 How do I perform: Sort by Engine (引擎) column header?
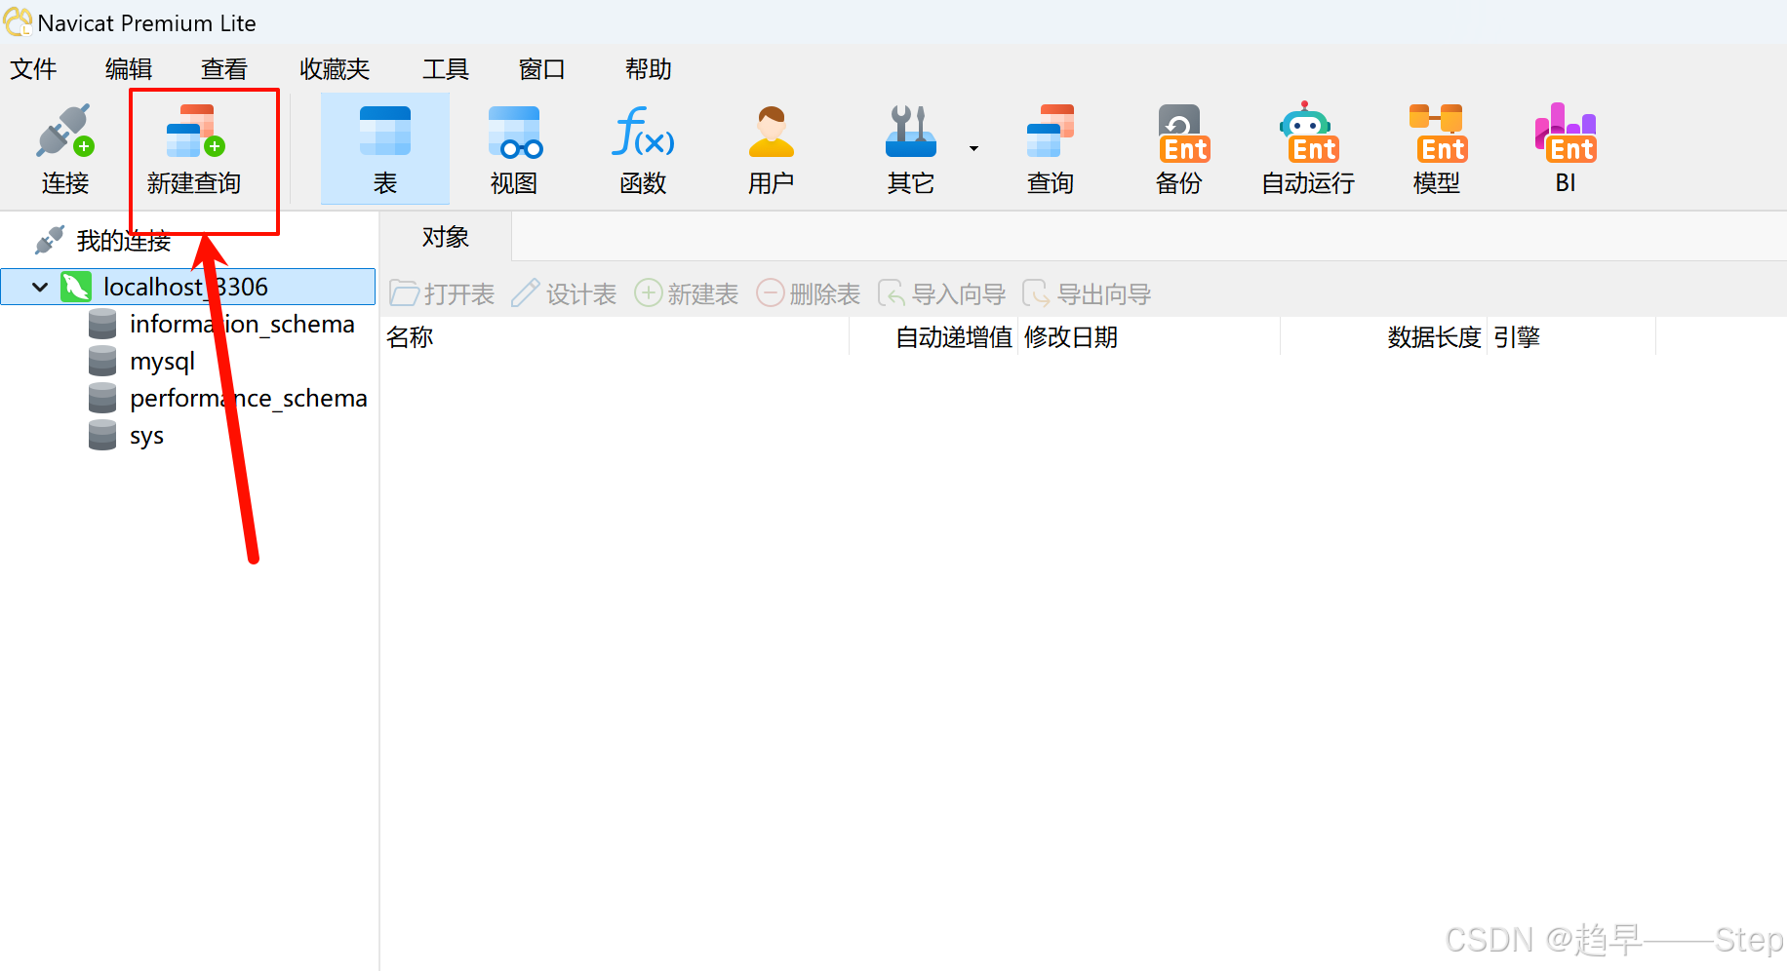pyautogui.click(x=1571, y=337)
